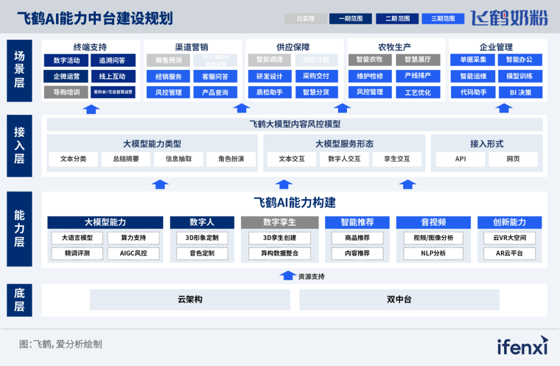Click the 双中台 block in 底层
Image resolution: width=560 pixels, height=366 pixels.
399,300
